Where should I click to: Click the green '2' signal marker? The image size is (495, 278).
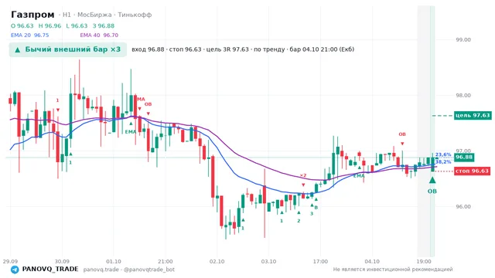pyautogui.click(x=299, y=221)
